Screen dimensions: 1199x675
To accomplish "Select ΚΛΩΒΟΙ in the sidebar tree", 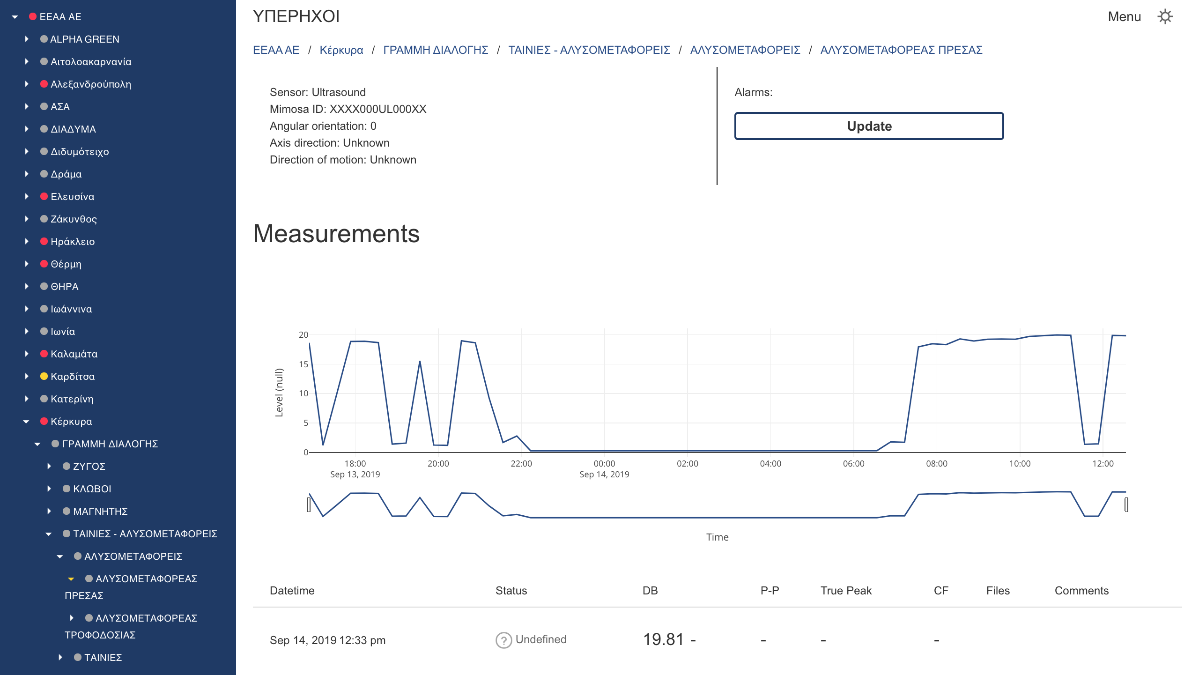I will click(x=92, y=489).
